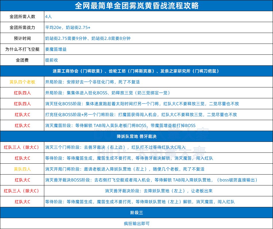Select the 金团所需战力 label cell
The image size is (273, 229).
point(22,28)
